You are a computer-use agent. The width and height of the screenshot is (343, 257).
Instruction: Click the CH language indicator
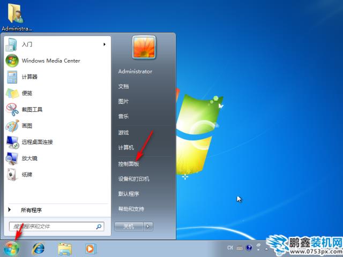pos(230,248)
